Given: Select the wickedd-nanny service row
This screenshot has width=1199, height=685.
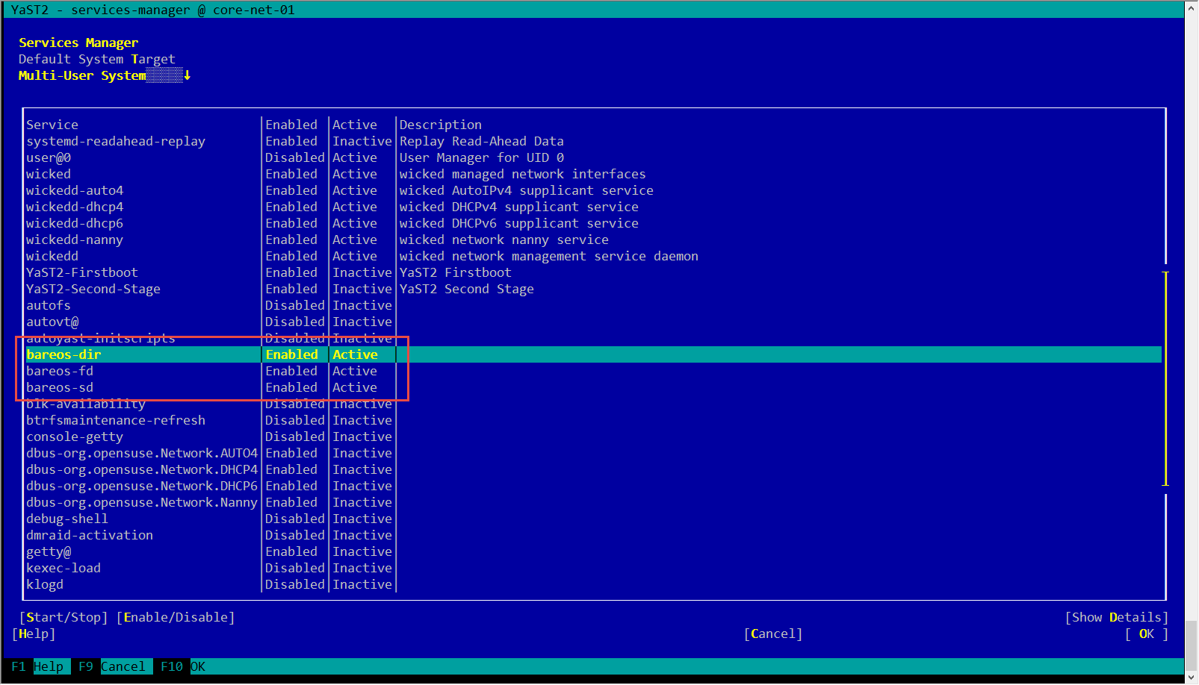Looking at the screenshot, I should pos(594,240).
